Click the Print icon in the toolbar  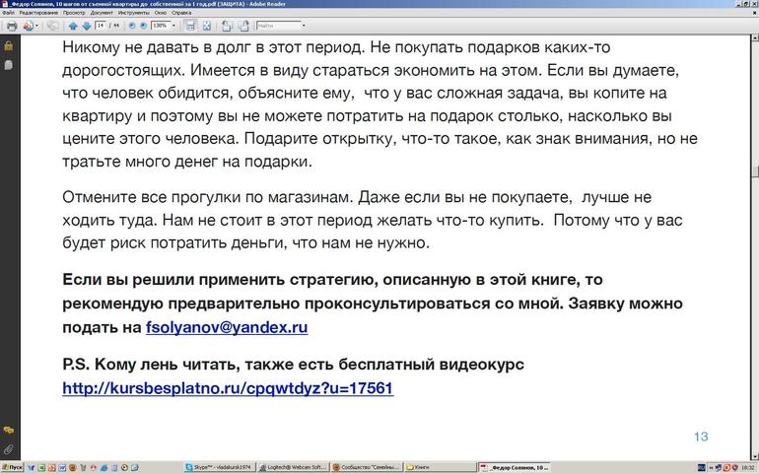click(11, 26)
